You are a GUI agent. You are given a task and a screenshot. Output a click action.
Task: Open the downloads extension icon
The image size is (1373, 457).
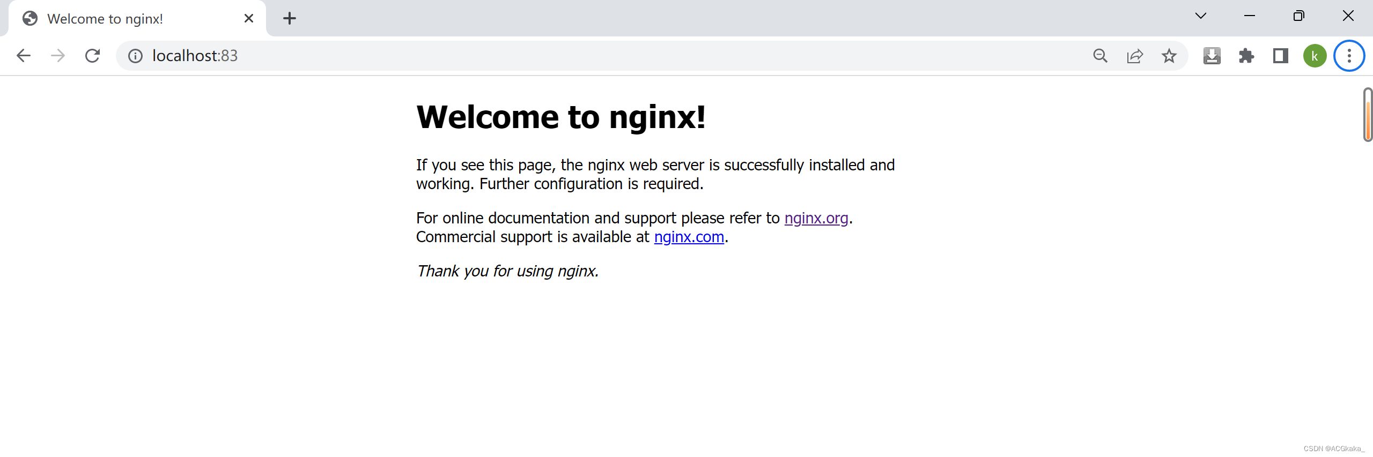click(1212, 56)
